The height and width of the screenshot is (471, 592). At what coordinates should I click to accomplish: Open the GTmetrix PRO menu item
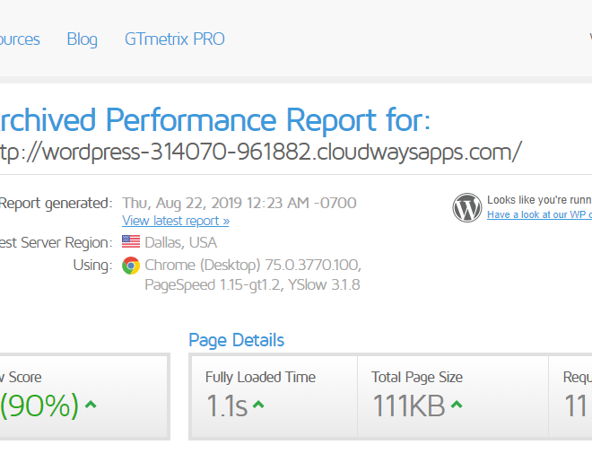click(175, 39)
